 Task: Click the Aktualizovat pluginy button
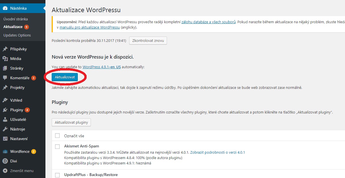pyautogui.click(x=71, y=123)
